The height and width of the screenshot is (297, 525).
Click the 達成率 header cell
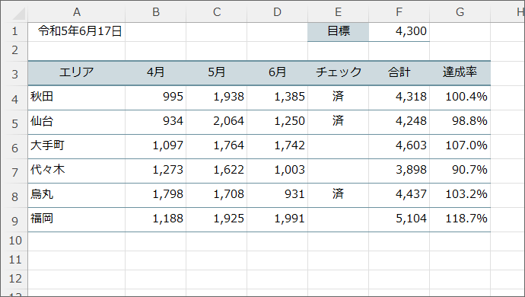pyautogui.click(x=460, y=73)
